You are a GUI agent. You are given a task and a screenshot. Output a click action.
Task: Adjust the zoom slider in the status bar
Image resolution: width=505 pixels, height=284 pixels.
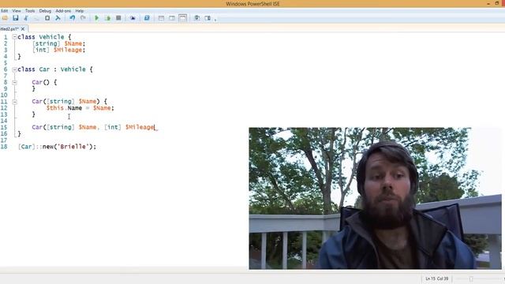tap(471, 278)
